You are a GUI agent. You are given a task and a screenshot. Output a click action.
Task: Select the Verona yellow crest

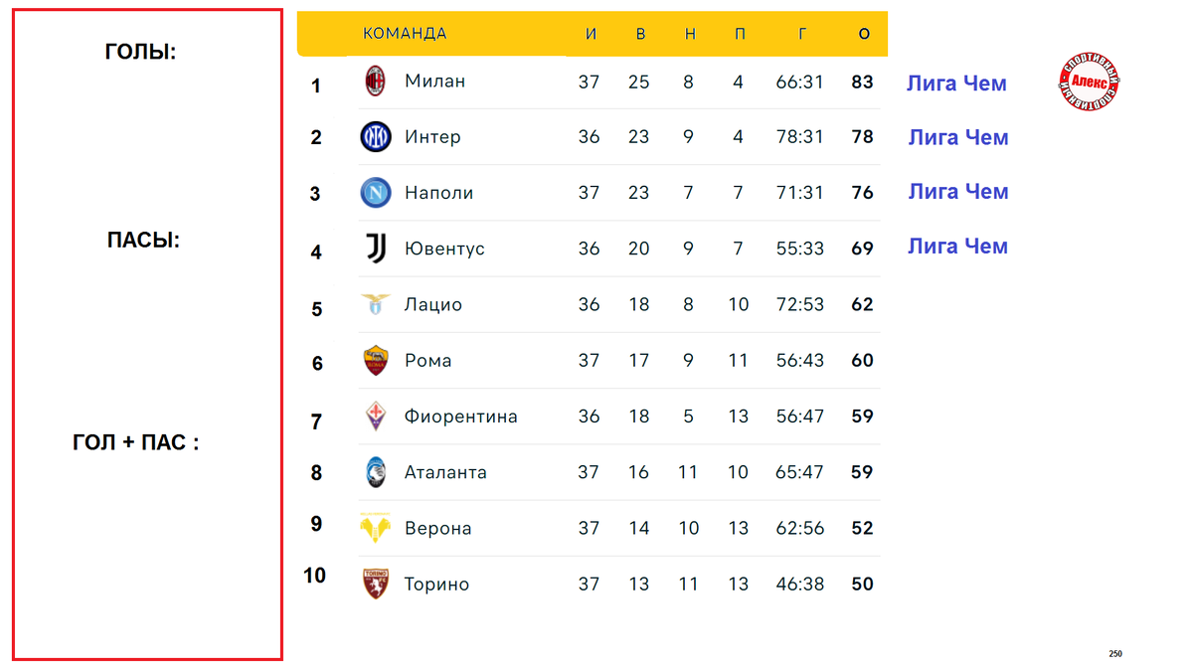[x=375, y=528]
